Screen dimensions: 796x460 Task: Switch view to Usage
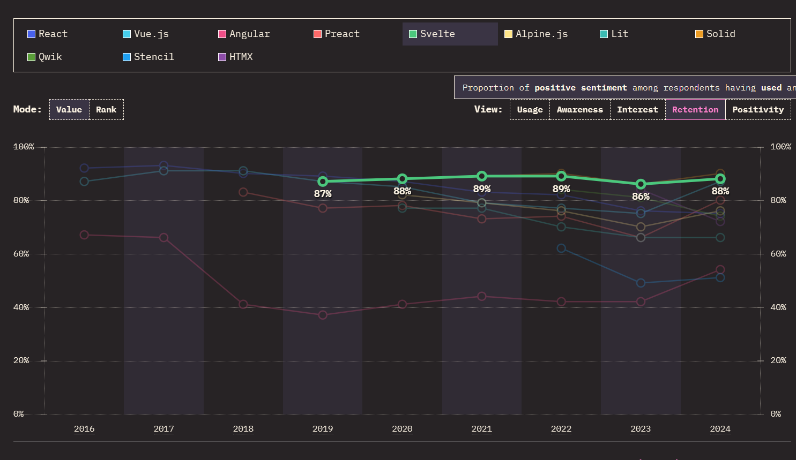[x=530, y=109]
